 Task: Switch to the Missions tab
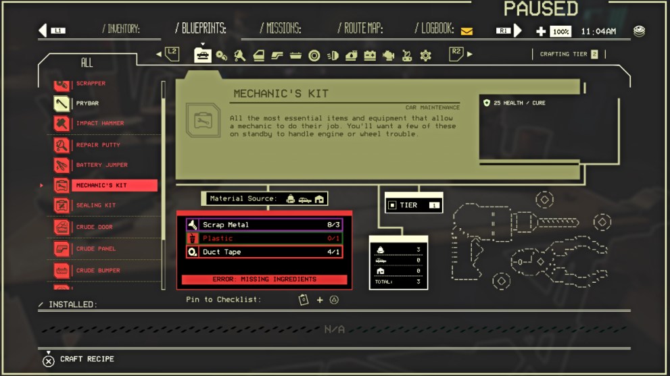tap(281, 28)
